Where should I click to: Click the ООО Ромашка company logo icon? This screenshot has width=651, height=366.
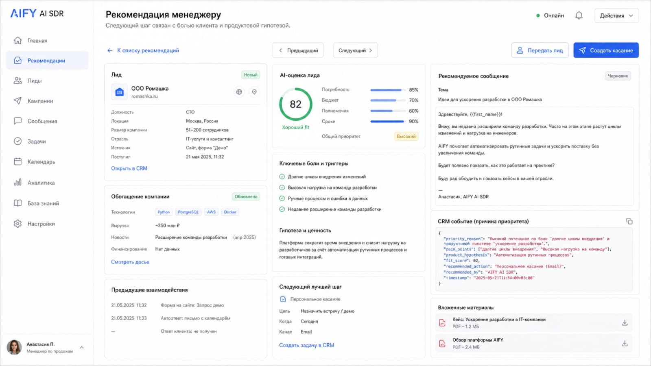point(119,92)
